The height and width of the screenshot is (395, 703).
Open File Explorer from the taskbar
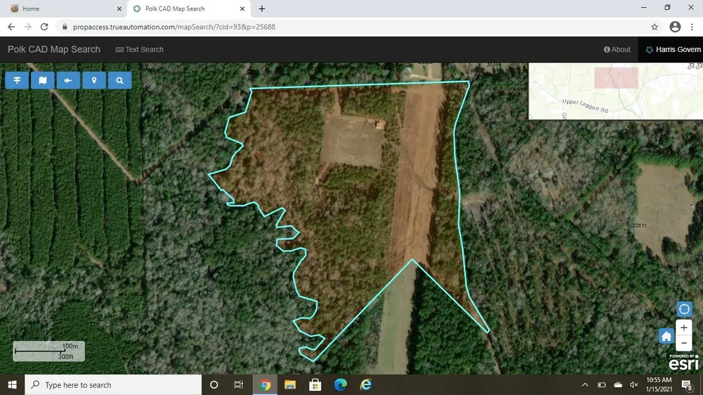coord(290,384)
